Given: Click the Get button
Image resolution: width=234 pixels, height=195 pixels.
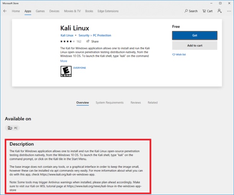Looking at the screenshot, I should pyautogui.click(x=195, y=35).
